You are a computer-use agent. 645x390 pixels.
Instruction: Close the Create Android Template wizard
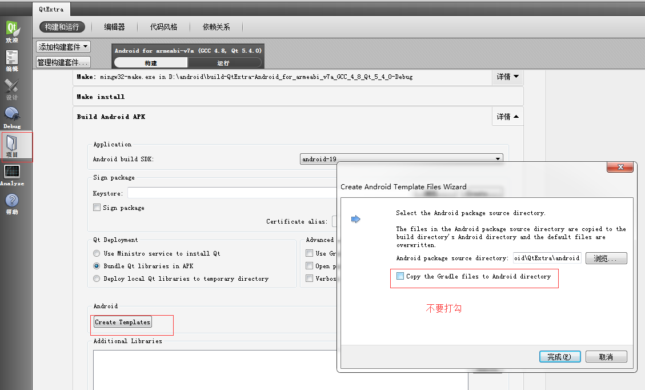[x=620, y=167]
